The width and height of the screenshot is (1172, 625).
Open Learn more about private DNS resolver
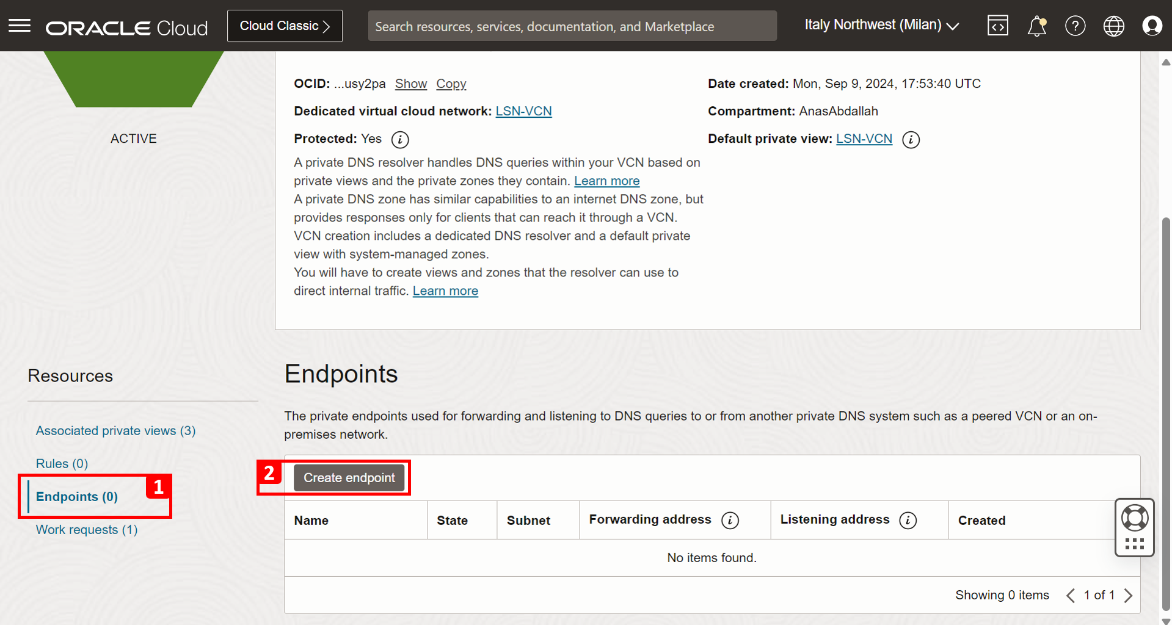click(606, 181)
